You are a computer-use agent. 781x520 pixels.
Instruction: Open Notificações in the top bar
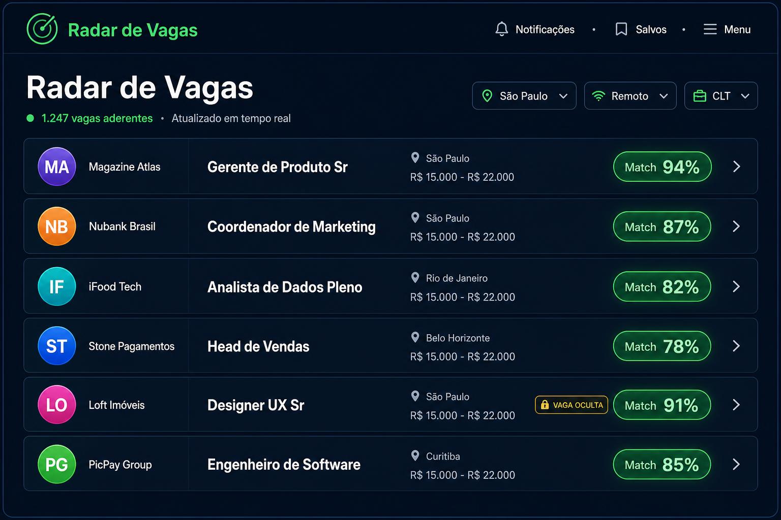[545, 29]
